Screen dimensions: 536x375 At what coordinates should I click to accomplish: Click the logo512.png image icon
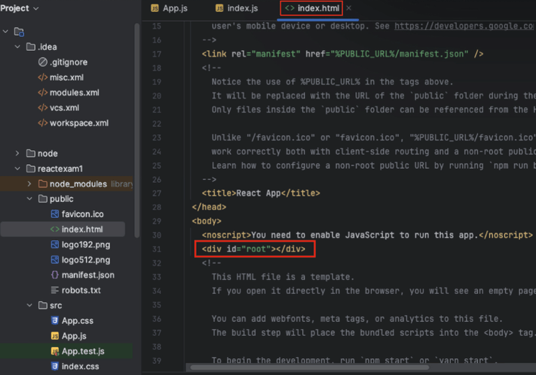coord(54,260)
